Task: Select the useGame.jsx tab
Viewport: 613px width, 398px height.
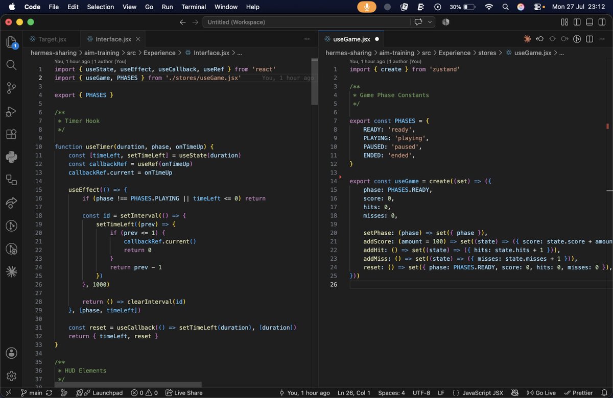Action: [x=352, y=39]
